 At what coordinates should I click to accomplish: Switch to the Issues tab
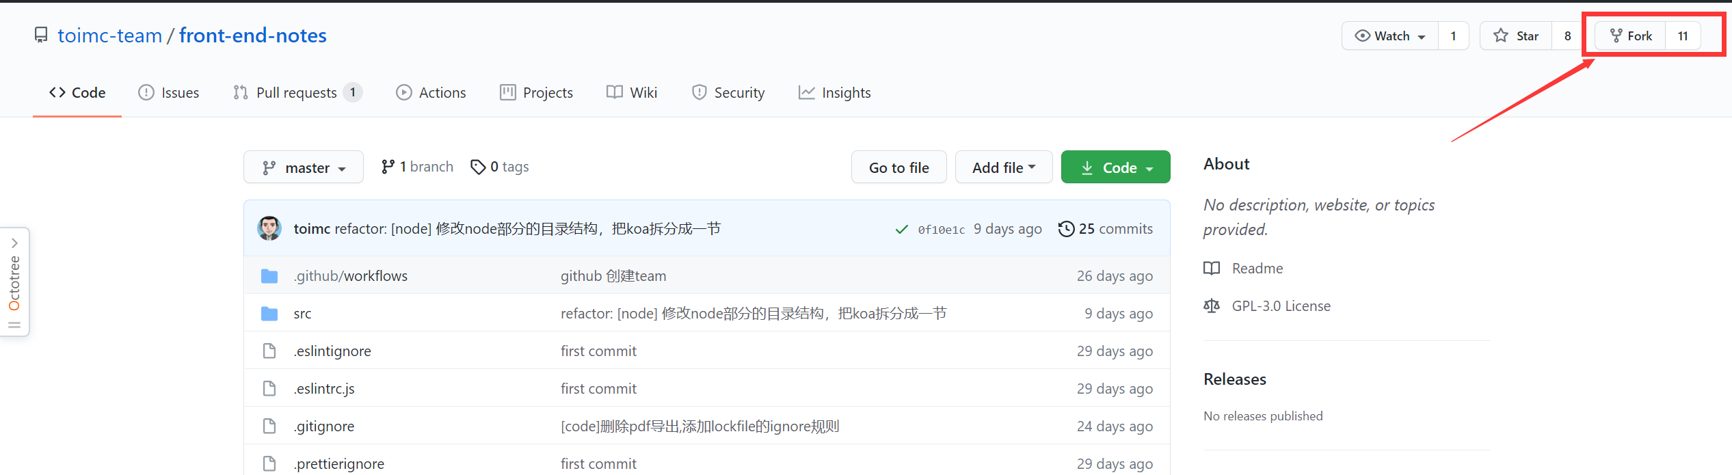click(169, 92)
